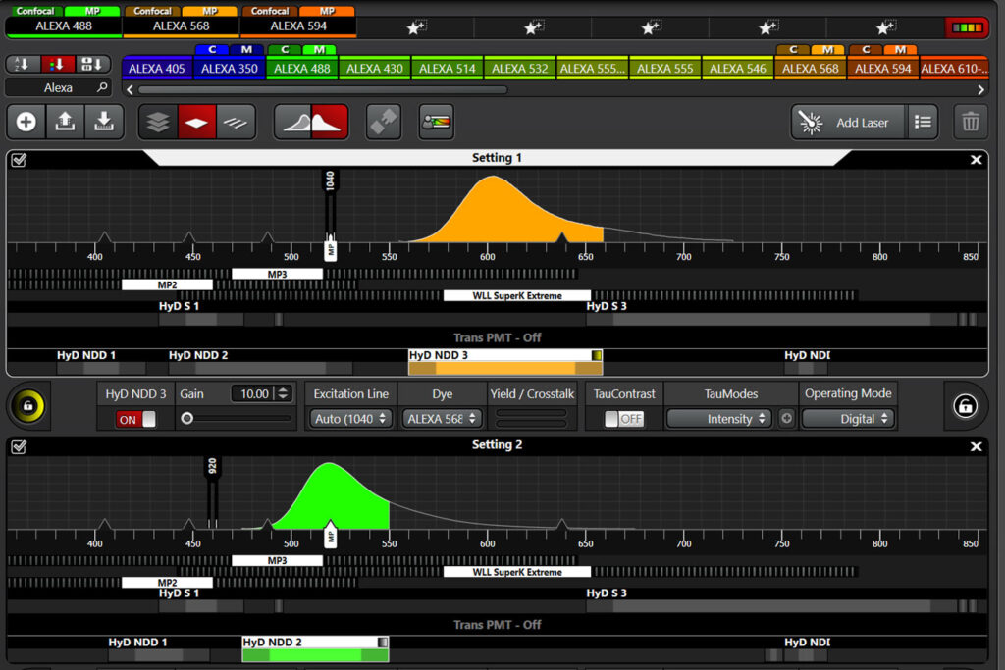Select the ALEXA 514 dye tab
1005x670 pixels.
[x=448, y=69]
